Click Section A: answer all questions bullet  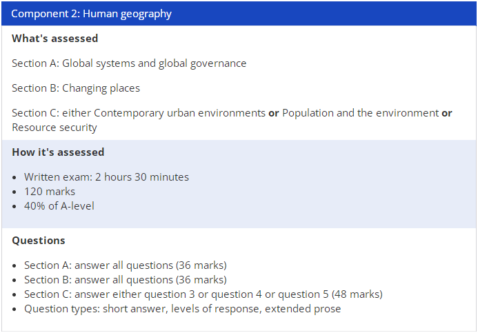[126, 265]
